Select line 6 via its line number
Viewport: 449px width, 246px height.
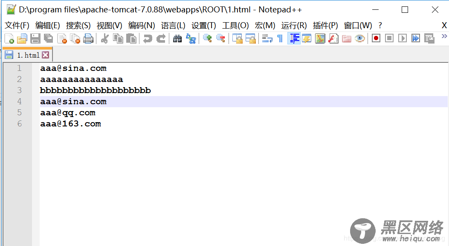[x=19, y=123]
